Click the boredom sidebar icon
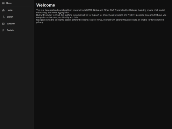Viewport: 172px width, 129px height. tap(3, 24)
